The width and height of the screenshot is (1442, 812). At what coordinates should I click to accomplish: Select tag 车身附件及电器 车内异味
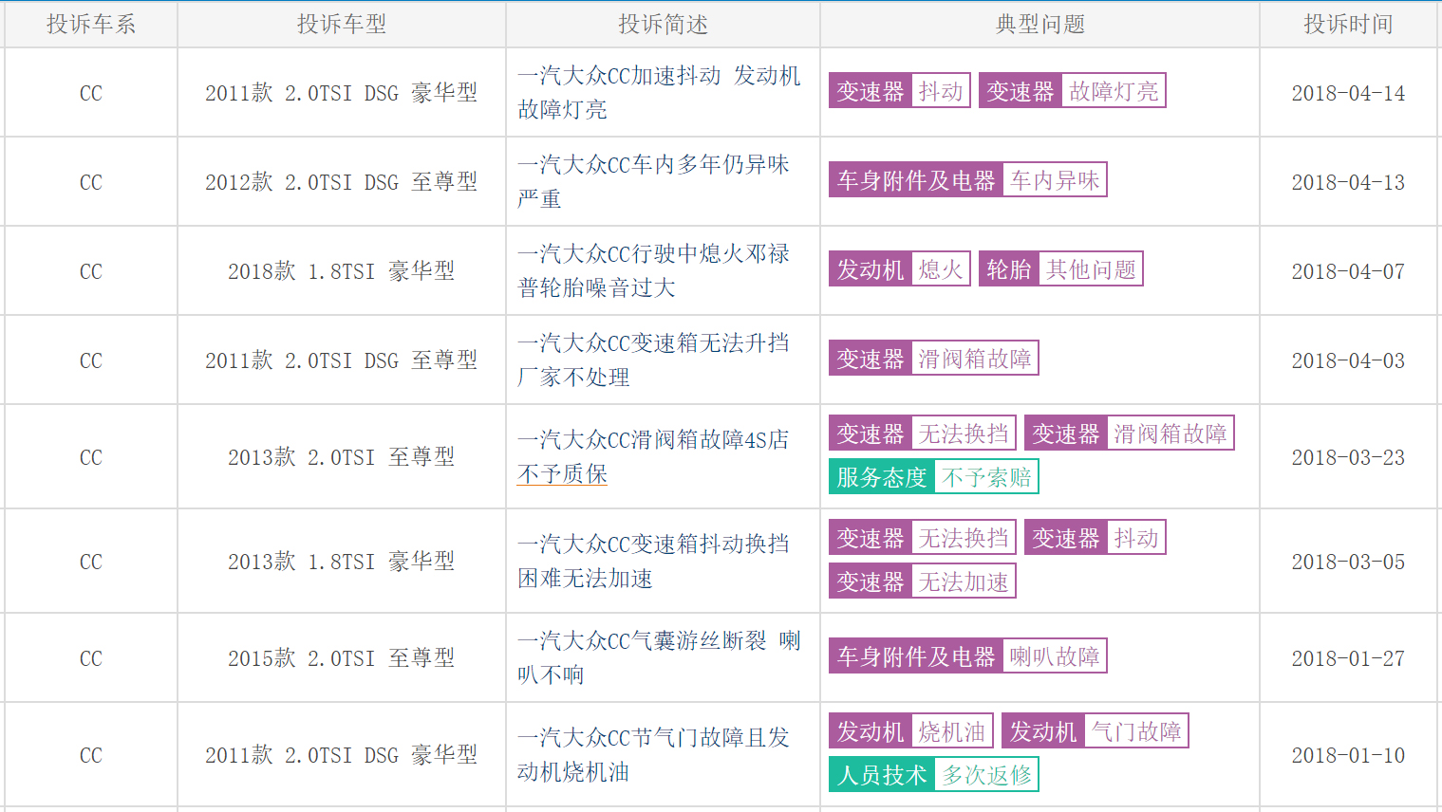968,180
